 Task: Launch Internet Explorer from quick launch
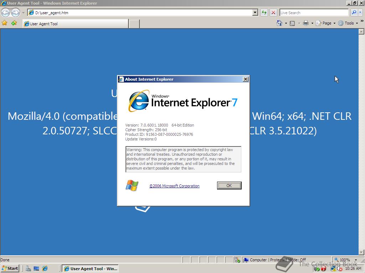click(45, 269)
